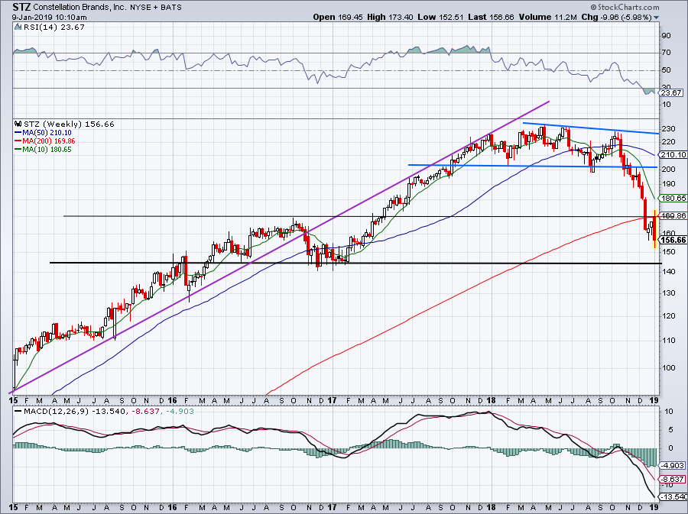The image size is (688, 514).
Task: Click the NYSE + BATS exchange label
Action: point(156,8)
